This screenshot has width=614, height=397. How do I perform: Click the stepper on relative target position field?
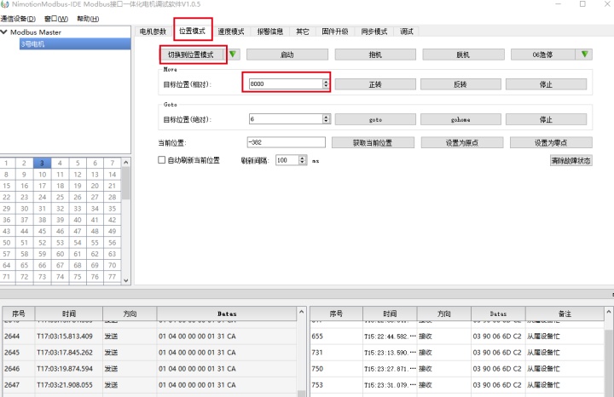pyautogui.click(x=325, y=84)
